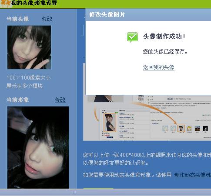
Task: Click the 当前形象 heading
Action: (17, 100)
